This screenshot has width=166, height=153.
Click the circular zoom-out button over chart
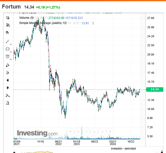86,131
